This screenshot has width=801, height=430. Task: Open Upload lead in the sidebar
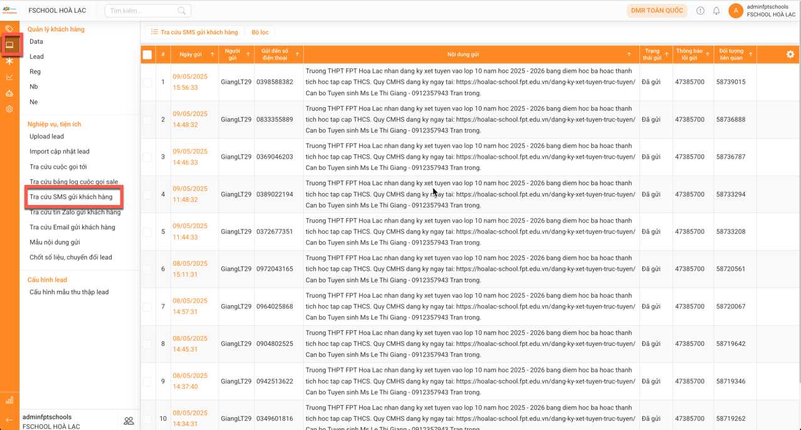tap(46, 136)
